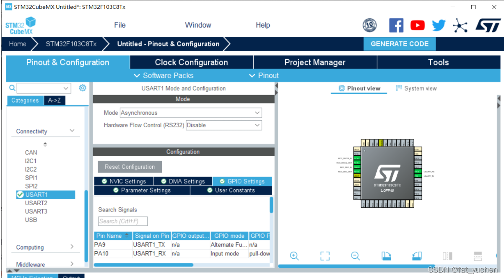Expand the Pinout dropdown menu

pos(264,75)
